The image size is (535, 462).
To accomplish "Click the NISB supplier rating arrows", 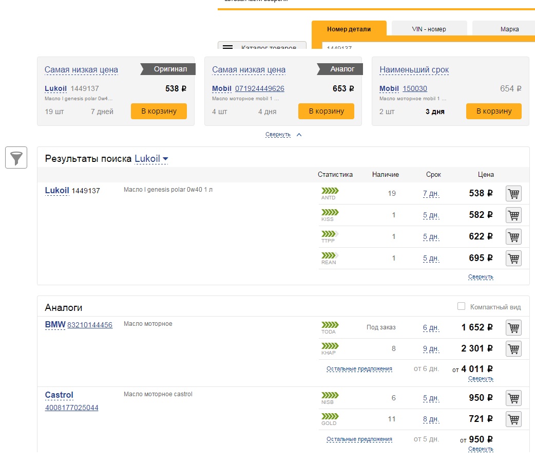I will (x=330, y=395).
